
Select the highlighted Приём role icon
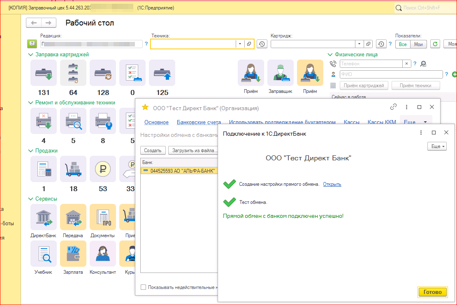(x=310, y=73)
